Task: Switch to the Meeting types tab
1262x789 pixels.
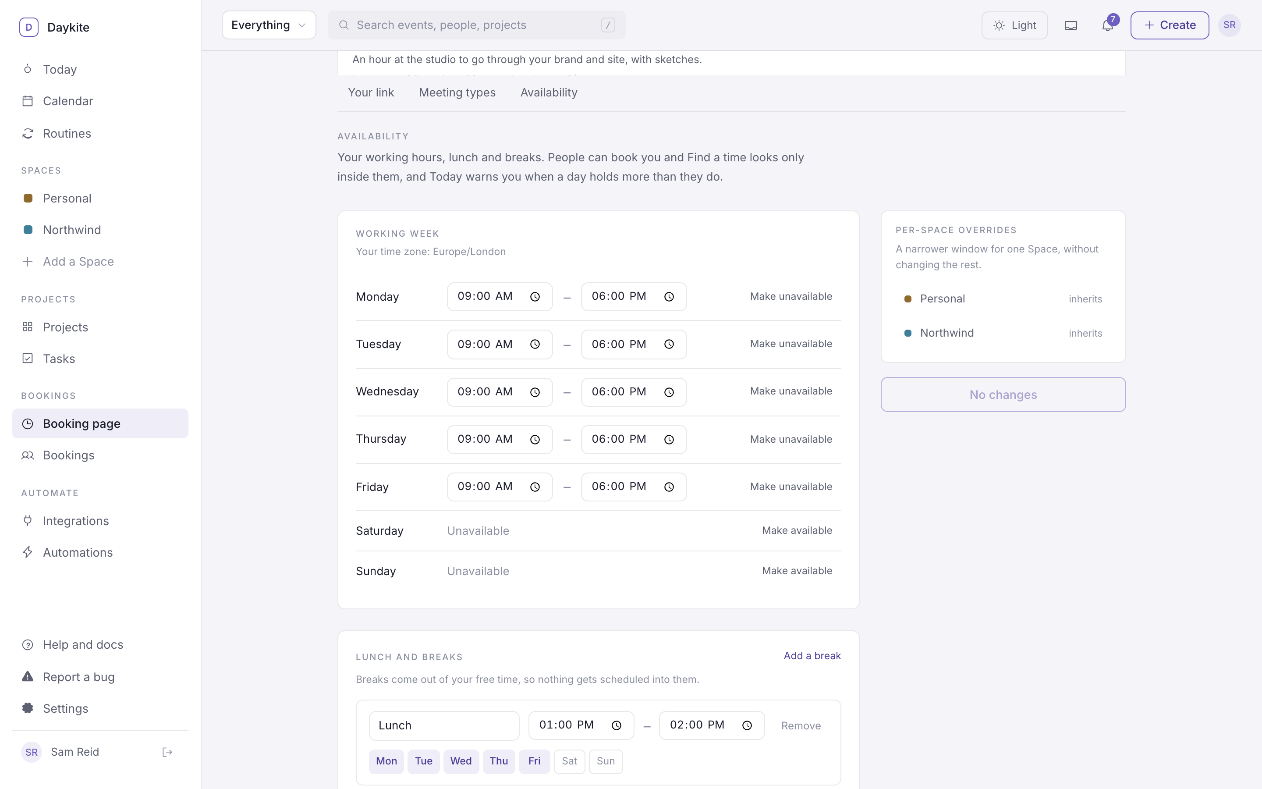Action: click(457, 92)
